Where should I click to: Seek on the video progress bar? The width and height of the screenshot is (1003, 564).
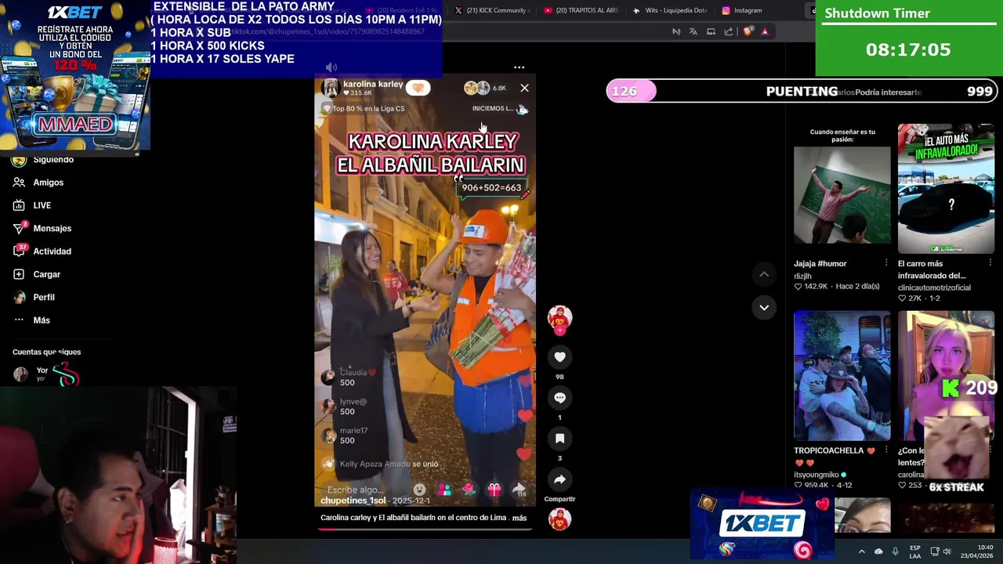coord(425,529)
